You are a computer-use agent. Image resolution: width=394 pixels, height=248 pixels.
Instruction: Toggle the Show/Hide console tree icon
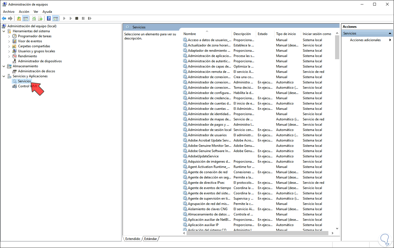(26, 18)
